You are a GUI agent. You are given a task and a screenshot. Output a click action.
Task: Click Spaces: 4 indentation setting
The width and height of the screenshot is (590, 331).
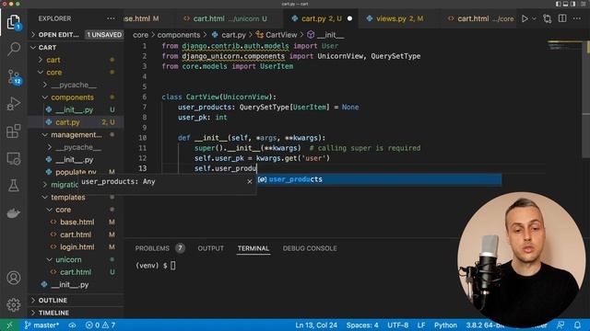[x=362, y=325]
